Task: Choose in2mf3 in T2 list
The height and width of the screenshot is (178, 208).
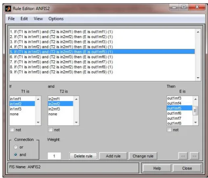Action: click(61, 109)
